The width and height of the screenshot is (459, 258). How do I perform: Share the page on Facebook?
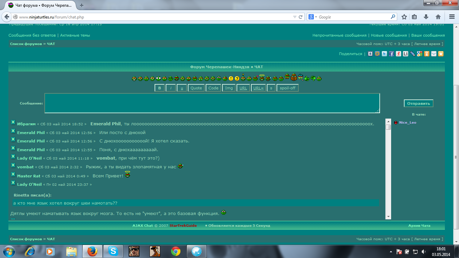tap(391, 54)
